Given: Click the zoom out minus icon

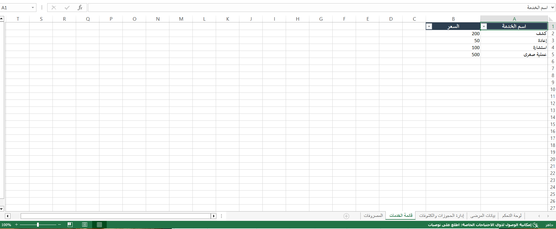Looking at the screenshot, I should point(59,225).
